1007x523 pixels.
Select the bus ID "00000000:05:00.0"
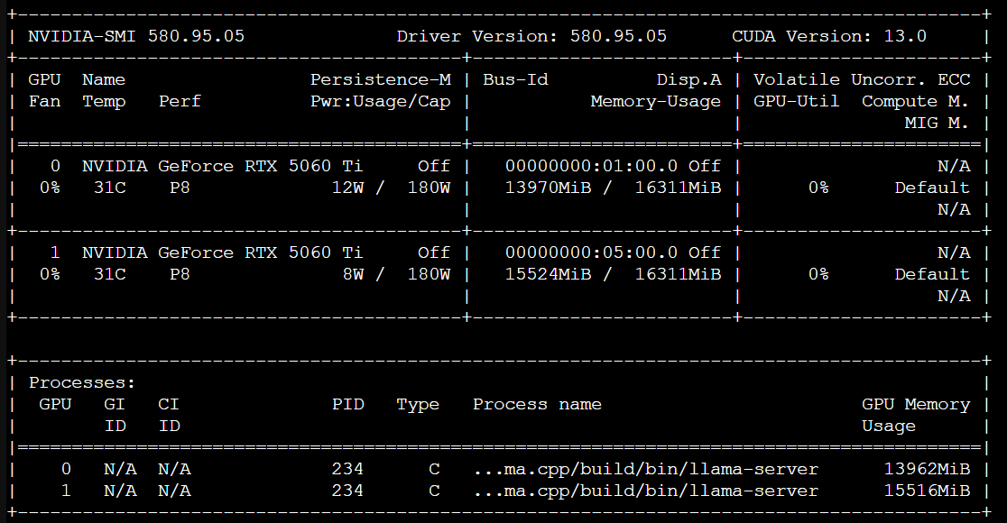pyautogui.click(x=592, y=252)
